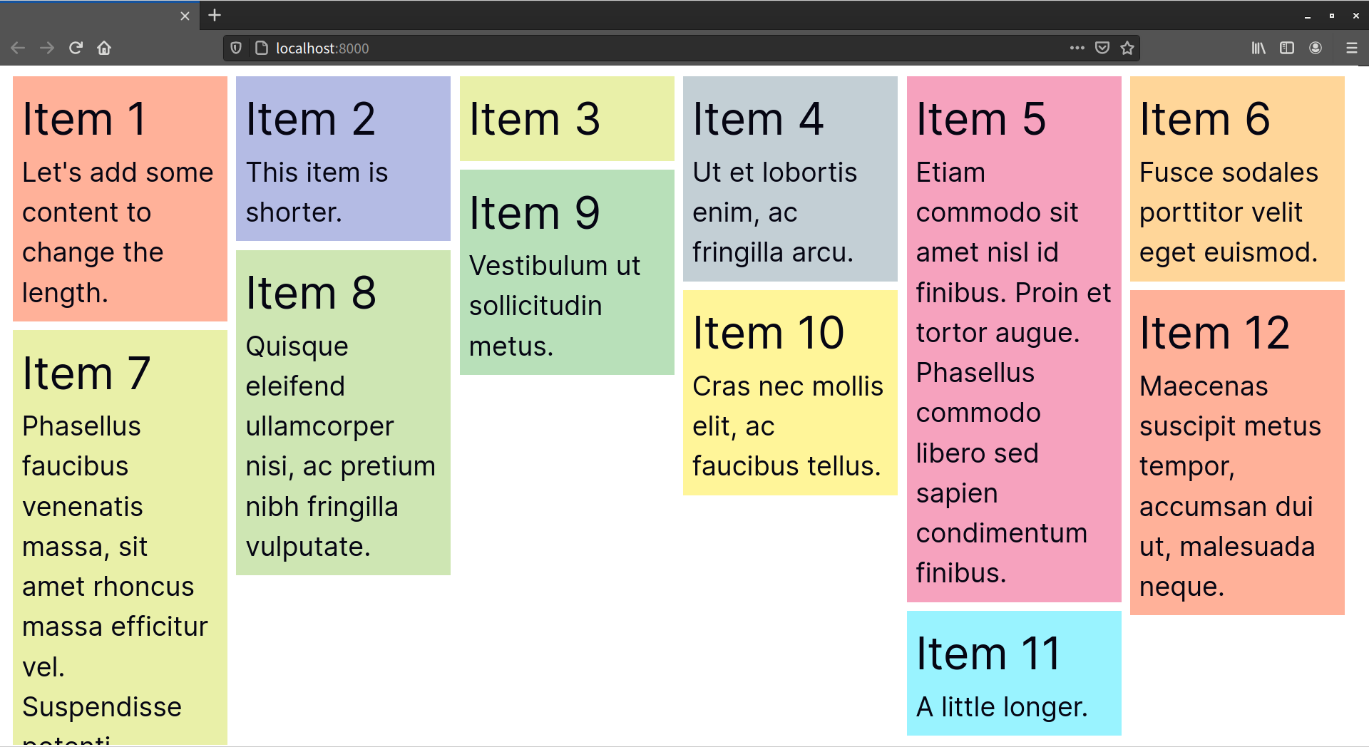Click the sidebar toggle icon
This screenshot has height=747, width=1369.
[1286, 48]
